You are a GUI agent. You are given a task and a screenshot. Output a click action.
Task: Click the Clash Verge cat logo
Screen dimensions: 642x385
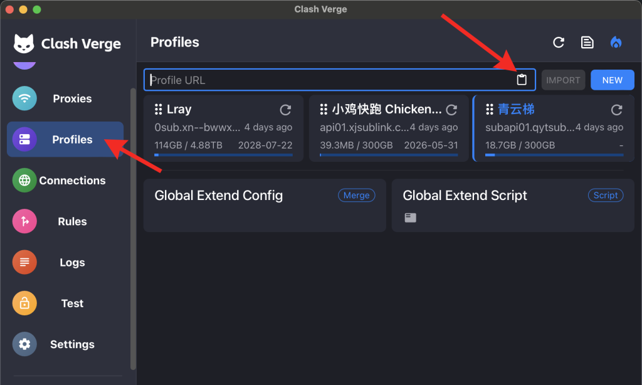click(x=23, y=43)
